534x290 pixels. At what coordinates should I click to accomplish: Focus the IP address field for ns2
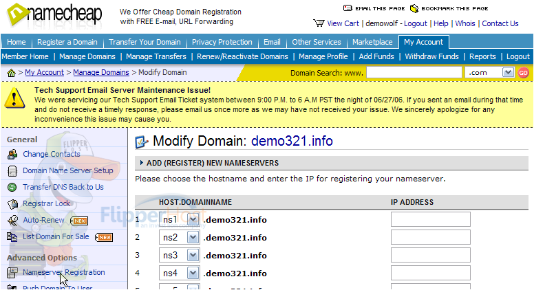pyautogui.click(x=431, y=237)
